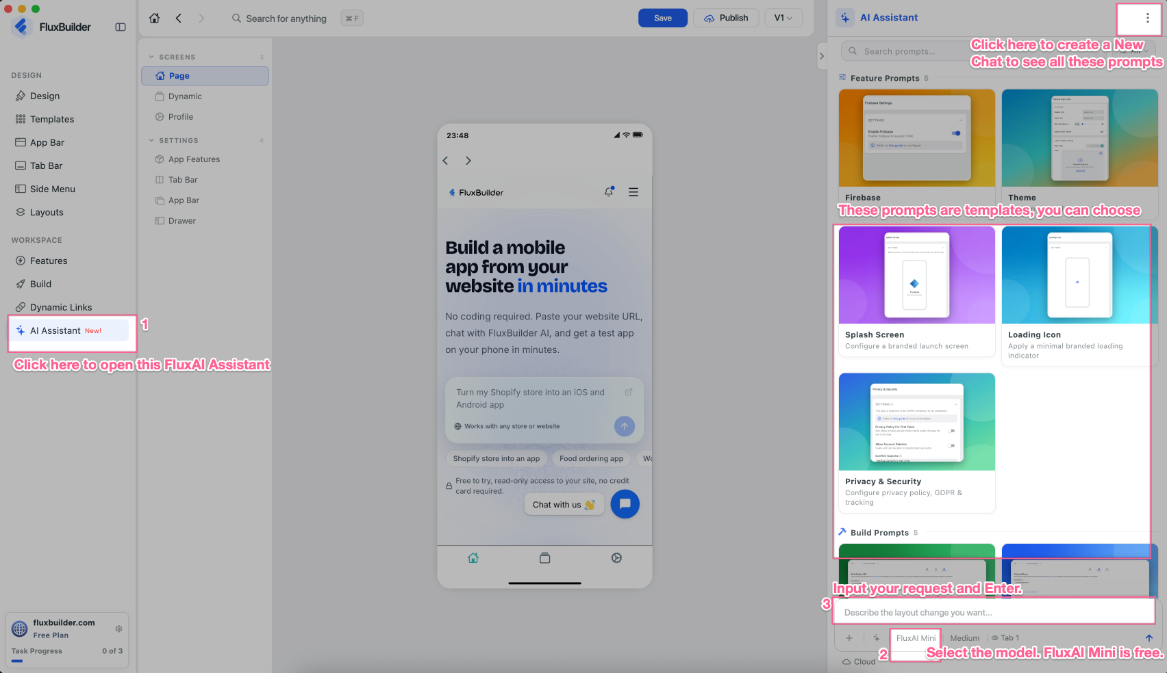Image resolution: width=1167 pixels, height=673 pixels.
Task: Tap the middle layers tab icon in the phone preview
Action: [x=545, y=558]
